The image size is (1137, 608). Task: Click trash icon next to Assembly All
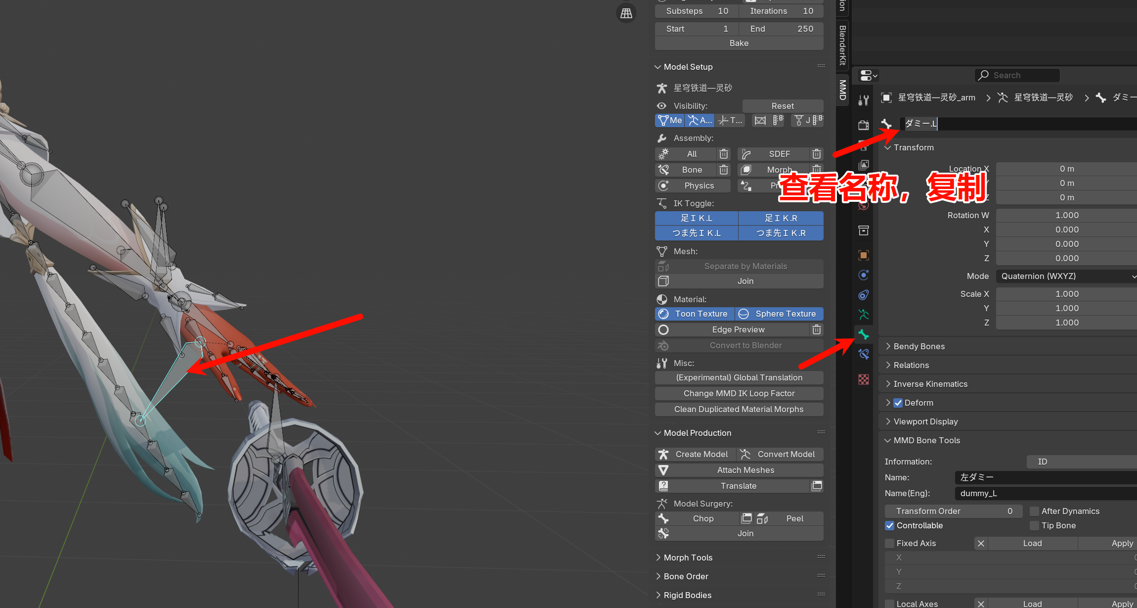pyautogui.click(x=724, y=154)
